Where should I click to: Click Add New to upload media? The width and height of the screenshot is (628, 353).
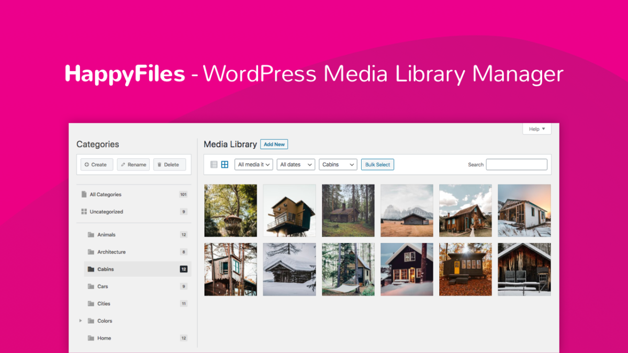click(x=274, y=144)
